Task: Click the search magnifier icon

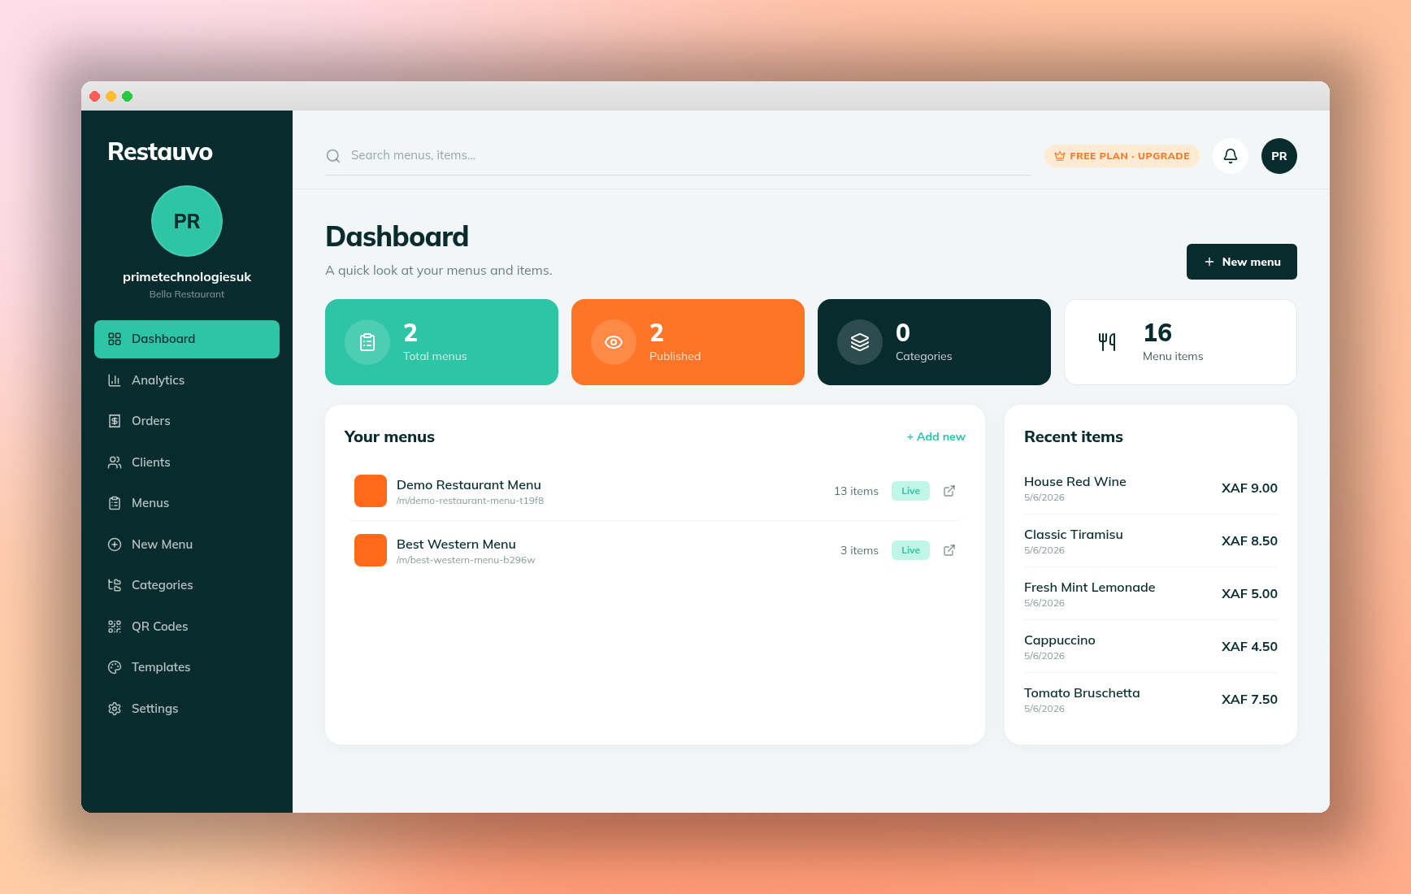Action: pos(333,156)
